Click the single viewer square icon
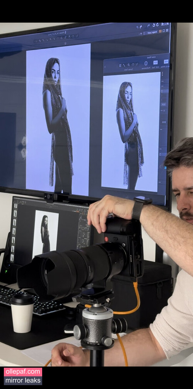The image size is (193, 389). click(x=164, y=31)
